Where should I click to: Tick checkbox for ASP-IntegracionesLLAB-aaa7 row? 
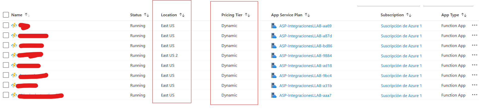6,95
